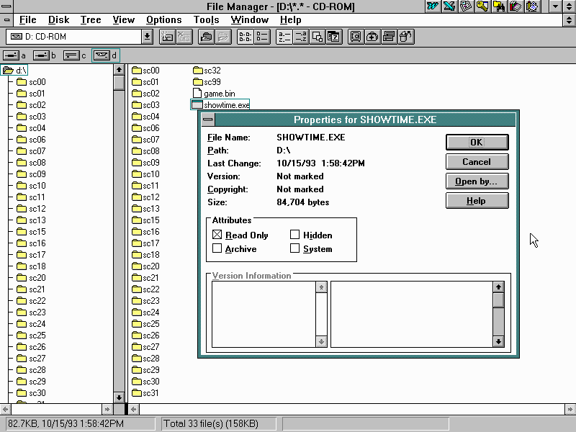Click the Microsoft Word icon in title bar
Viewport: 576px width, 432px height.
(433, 6)
